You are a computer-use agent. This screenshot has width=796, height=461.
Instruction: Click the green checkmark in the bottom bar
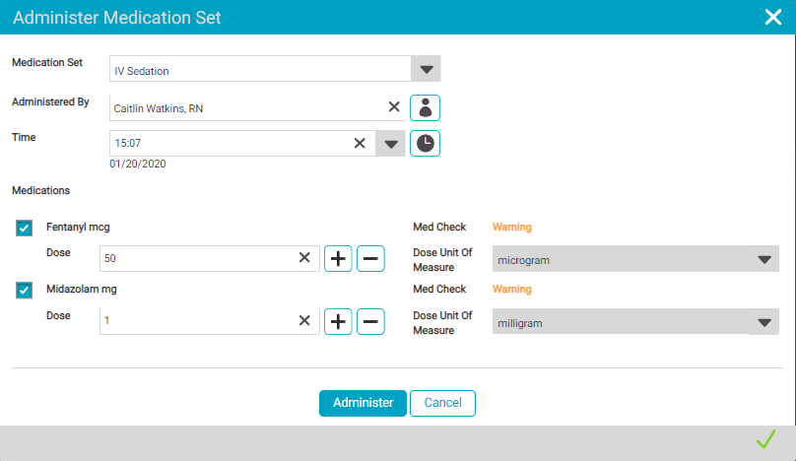(765, 439)
